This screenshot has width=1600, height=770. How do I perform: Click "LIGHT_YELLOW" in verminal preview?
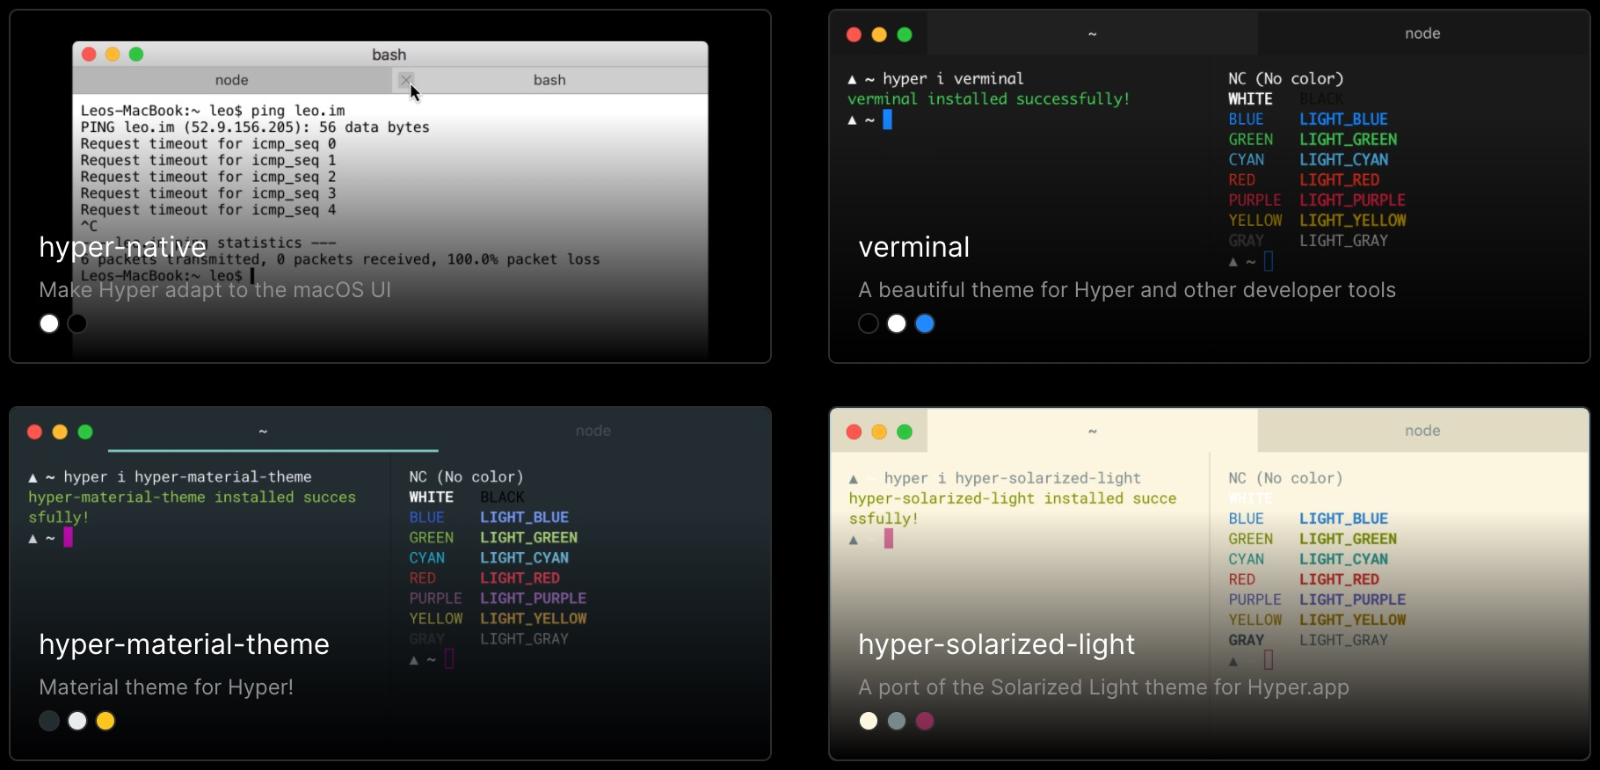(x=1353, y=221)
